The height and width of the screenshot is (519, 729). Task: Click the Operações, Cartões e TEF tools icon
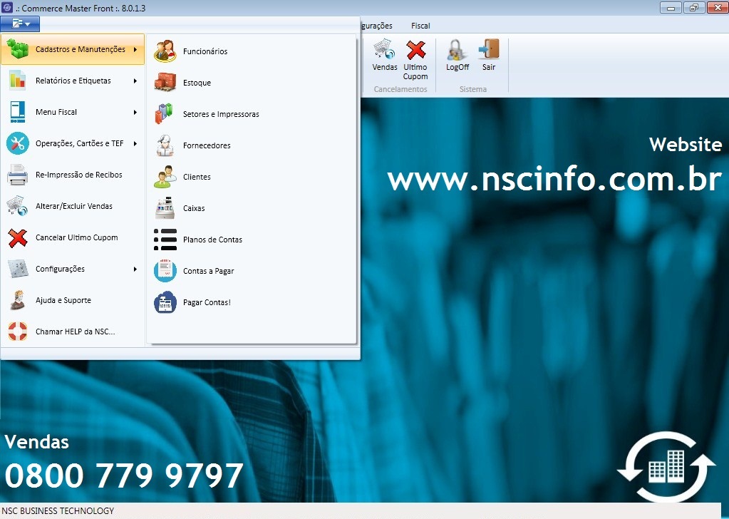tap(18, 143)
